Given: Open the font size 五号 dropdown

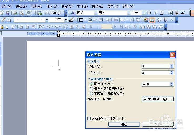Looking at the screenshot, I should (143, 13).
